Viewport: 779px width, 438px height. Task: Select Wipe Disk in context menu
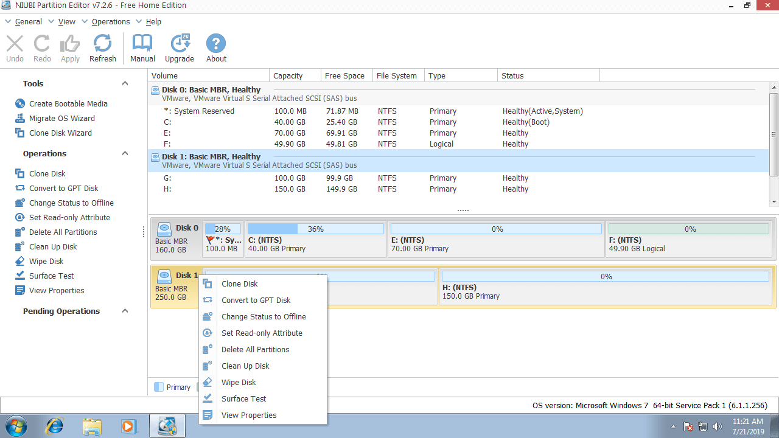[239, 383]
